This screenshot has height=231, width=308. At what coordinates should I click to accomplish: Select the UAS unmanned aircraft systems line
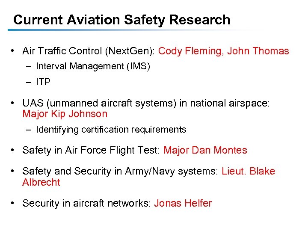click(146, 103)
